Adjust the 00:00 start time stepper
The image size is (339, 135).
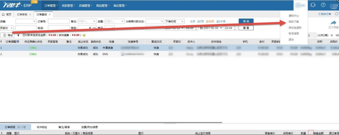tap(196, 28)
